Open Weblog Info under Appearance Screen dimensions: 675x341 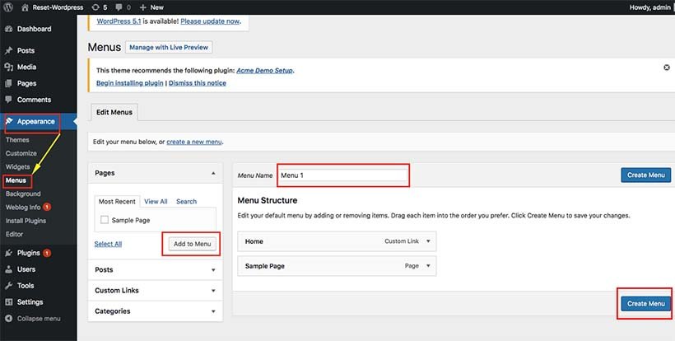pyautogui.click(x=23, y=207)
